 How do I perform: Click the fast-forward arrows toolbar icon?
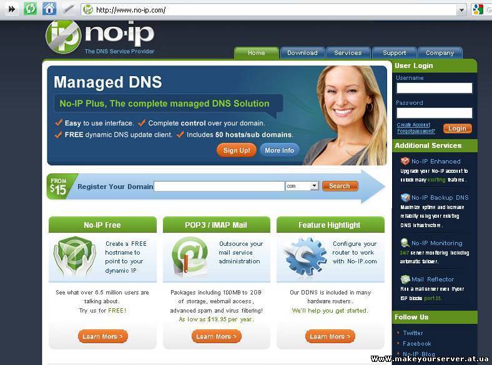[12, 9]
